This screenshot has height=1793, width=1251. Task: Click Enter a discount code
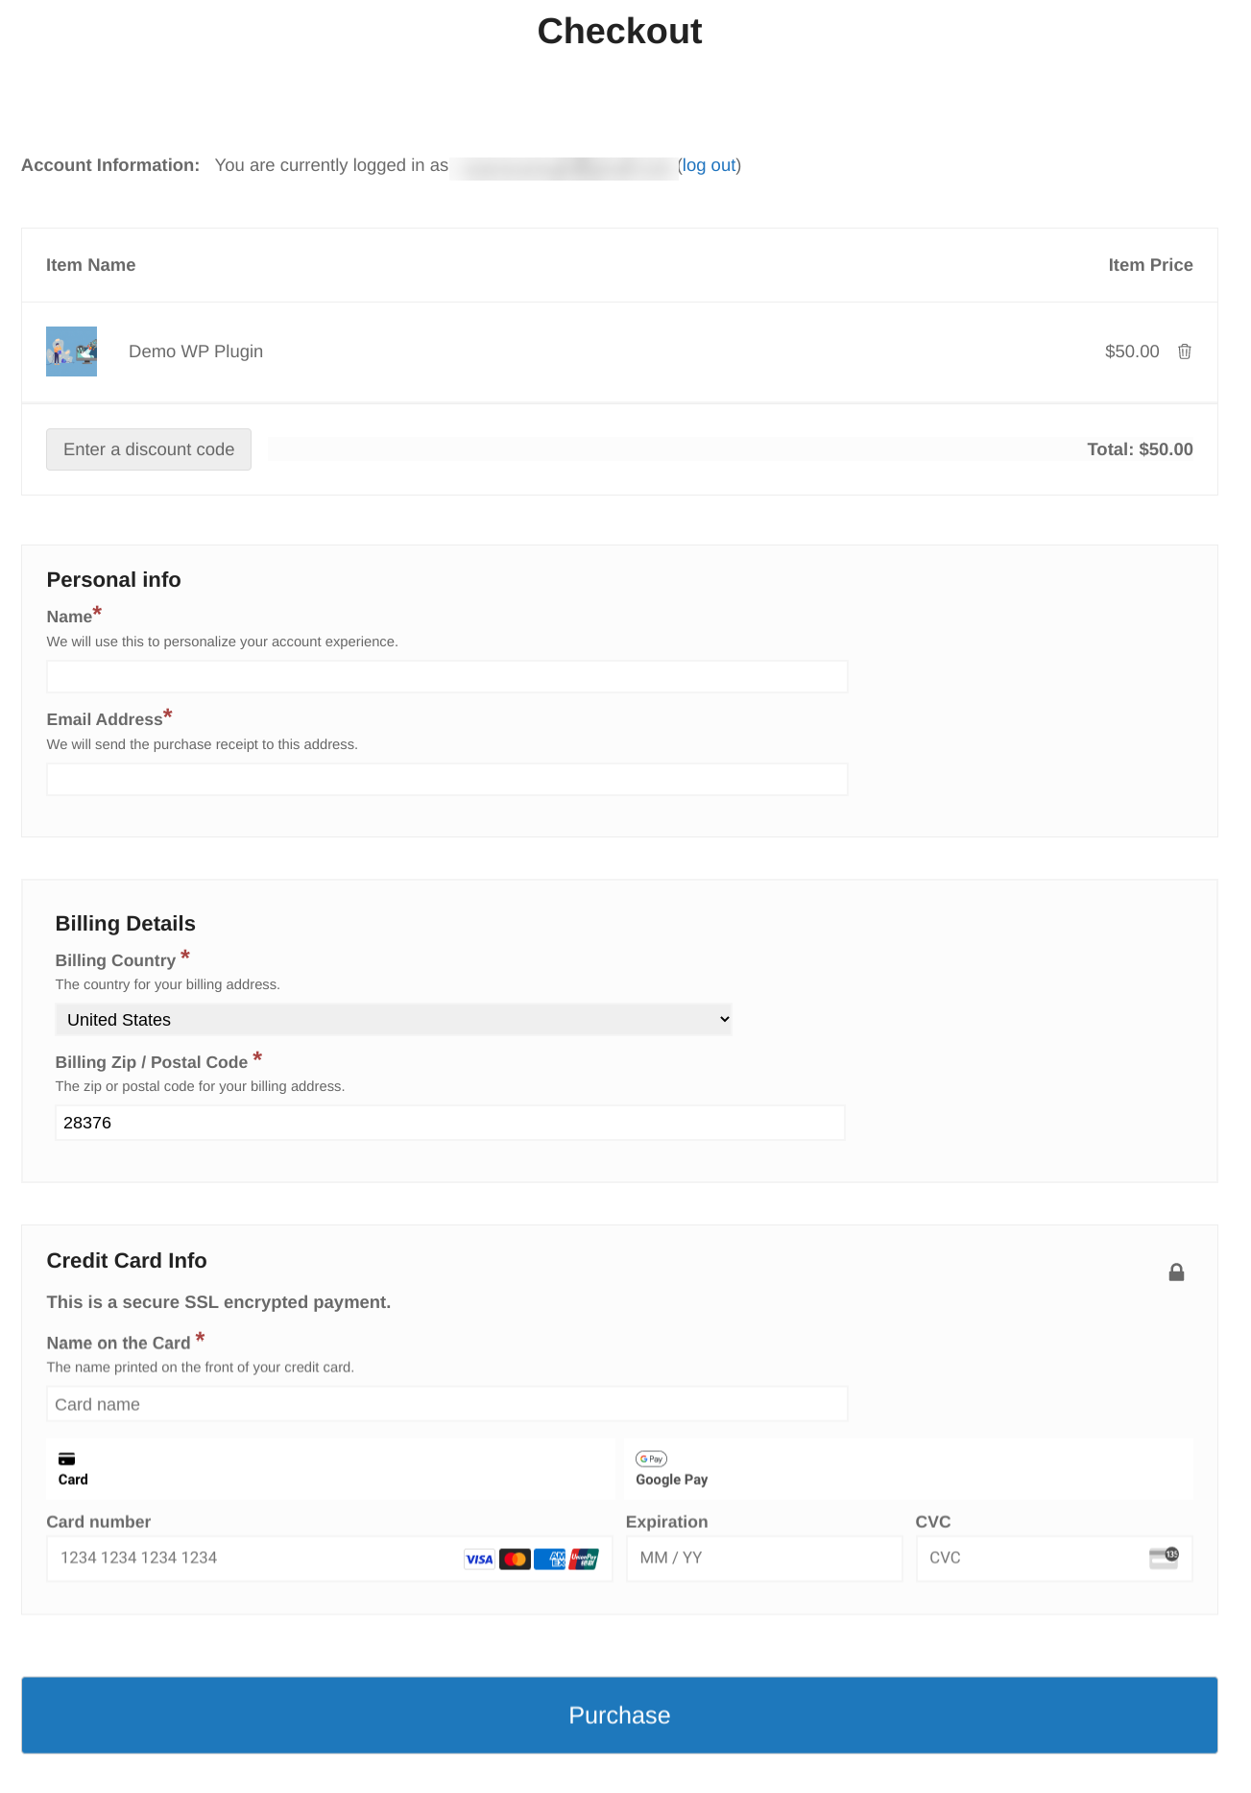tap(148, 448)
